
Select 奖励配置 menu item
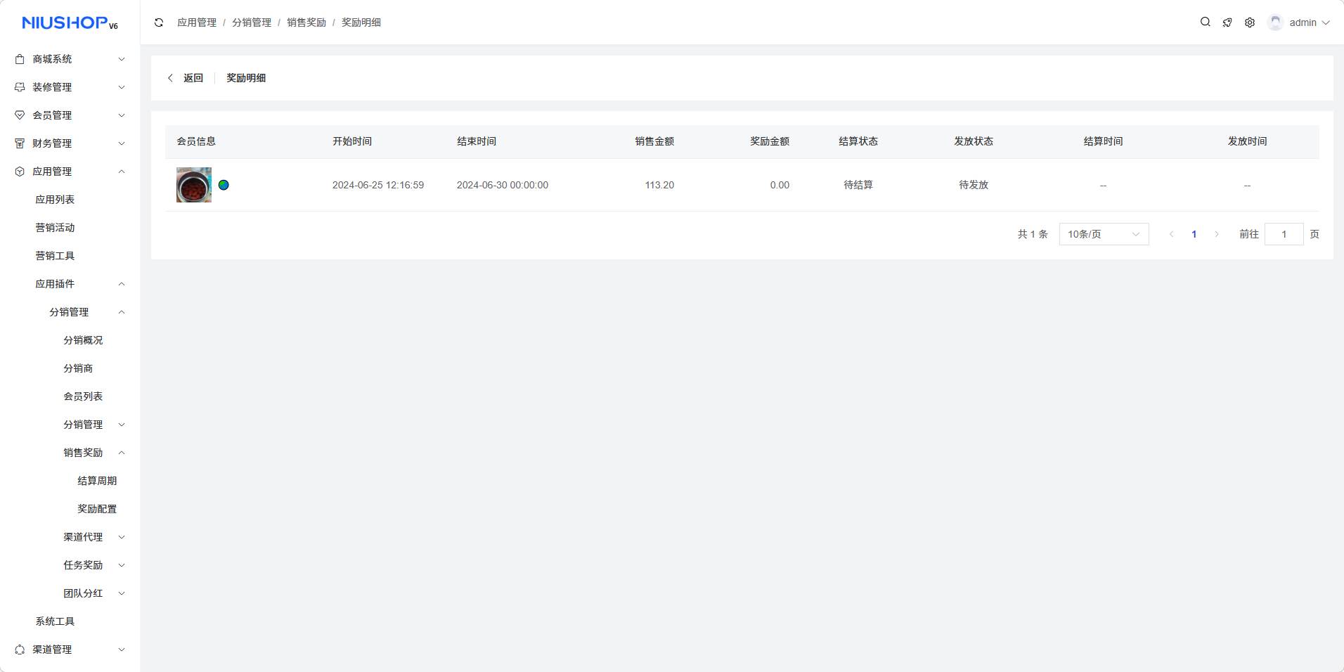(97, 509)
